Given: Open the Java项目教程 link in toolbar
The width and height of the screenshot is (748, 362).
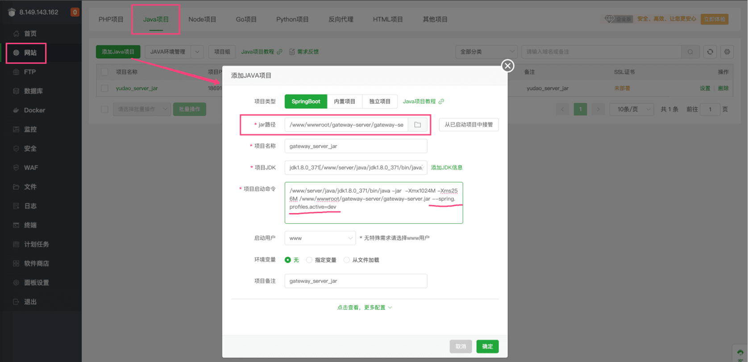Looking at the screenshot, I should pyautogui.click(x=262, y=52).
